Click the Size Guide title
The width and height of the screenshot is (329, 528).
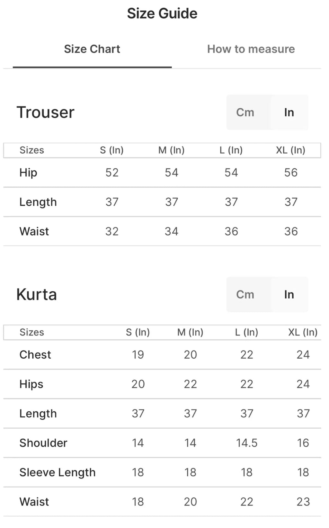pos(162,13)
